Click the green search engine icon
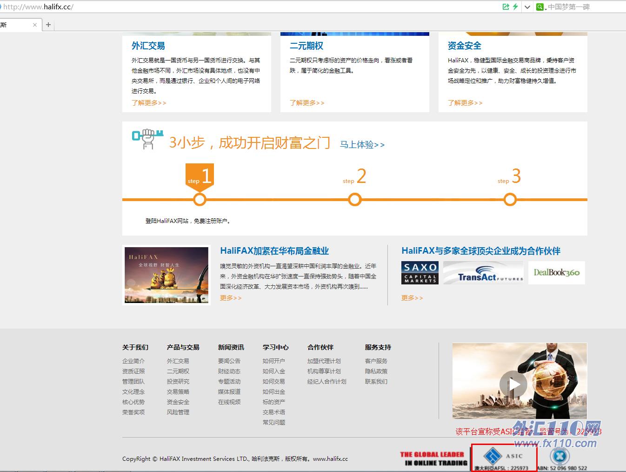The image size is (626, 472). click(x=539, y=7)
